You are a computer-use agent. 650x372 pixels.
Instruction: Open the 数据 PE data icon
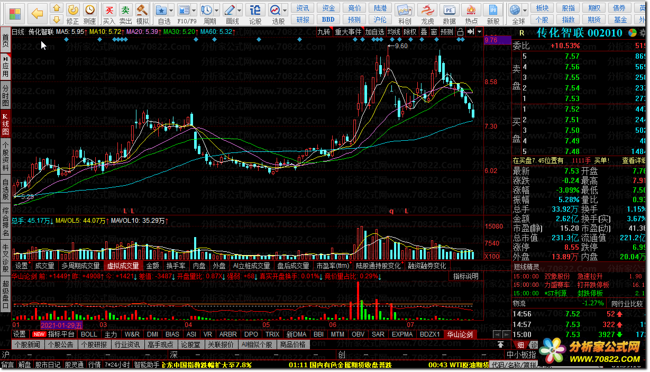click(x=449, y=10)
